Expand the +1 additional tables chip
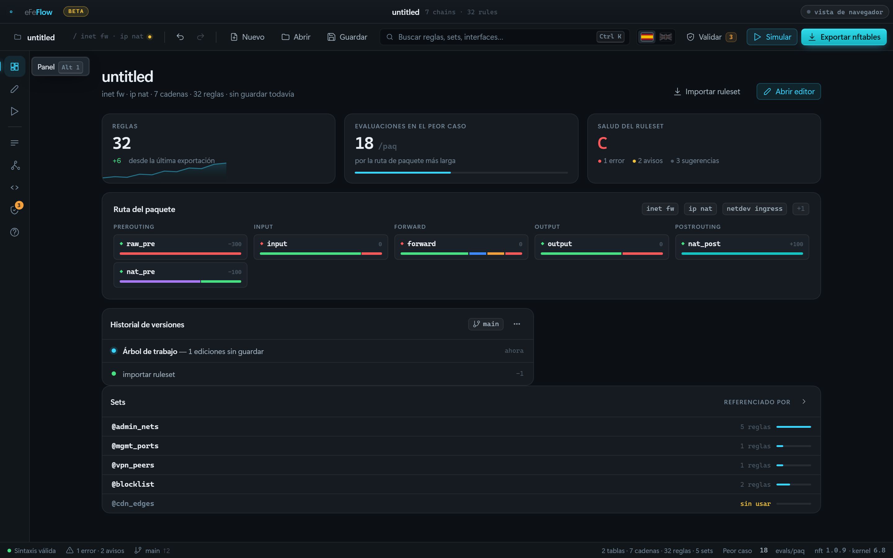Viewport: 893px width, 558px height. (800, 209)
